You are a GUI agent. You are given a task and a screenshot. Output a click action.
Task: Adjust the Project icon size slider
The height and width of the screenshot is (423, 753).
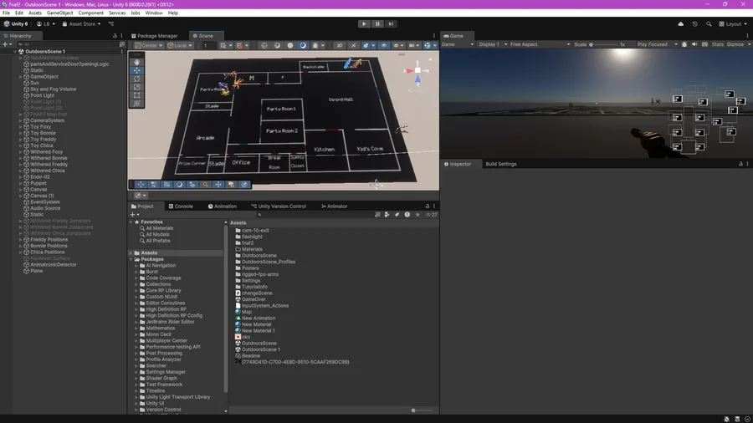tap(423, 410)
